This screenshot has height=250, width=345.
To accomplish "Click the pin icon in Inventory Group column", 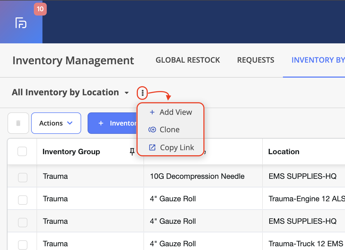I will pos(132,152).
